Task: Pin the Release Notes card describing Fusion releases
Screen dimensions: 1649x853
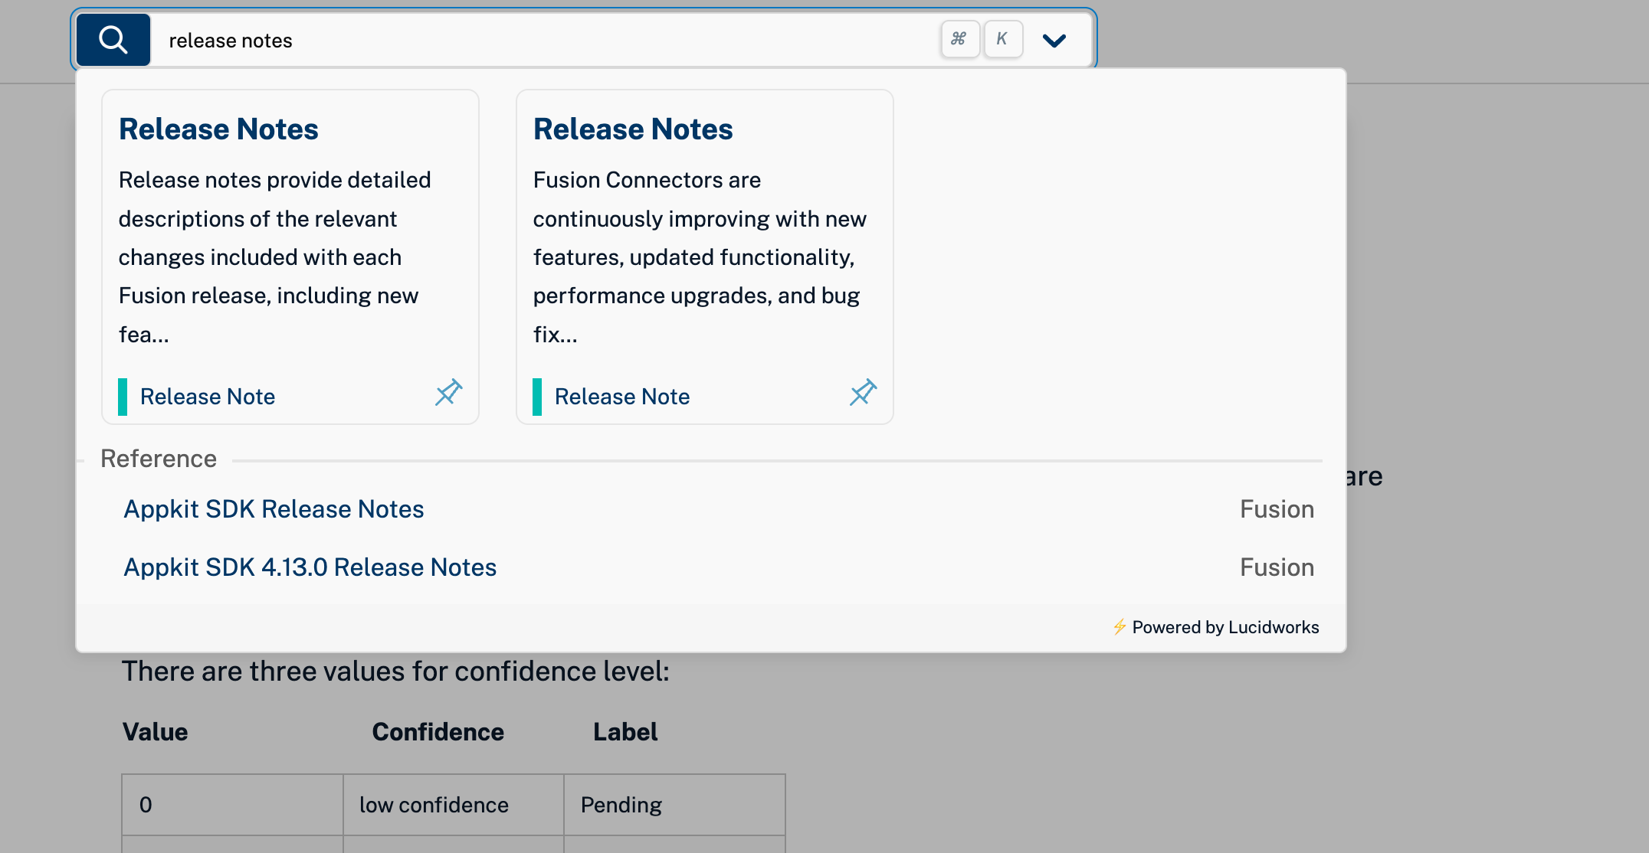Action: 448,393
